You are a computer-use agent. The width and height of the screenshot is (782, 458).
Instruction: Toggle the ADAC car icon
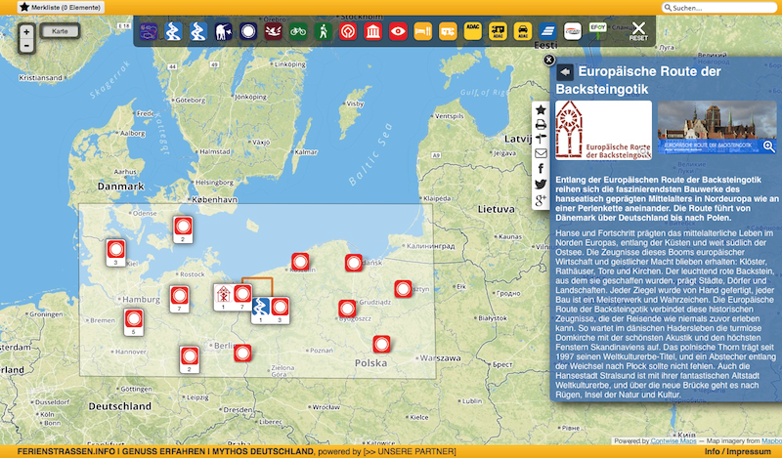tap(523, 31)
